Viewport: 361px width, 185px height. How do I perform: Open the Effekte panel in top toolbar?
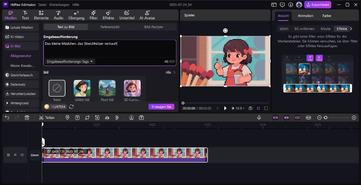[x=108, y=15]
